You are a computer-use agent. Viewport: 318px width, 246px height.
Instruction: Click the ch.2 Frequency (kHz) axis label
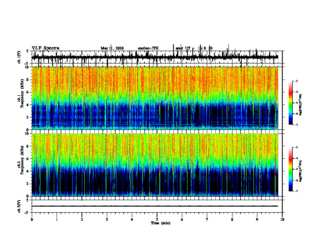(20, 160)
